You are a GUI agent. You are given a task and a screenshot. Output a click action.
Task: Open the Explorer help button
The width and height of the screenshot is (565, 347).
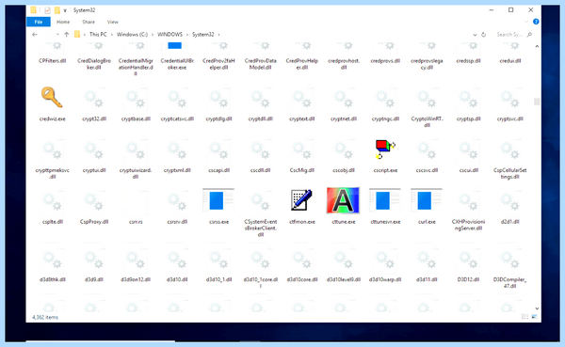tap(536, 22)
